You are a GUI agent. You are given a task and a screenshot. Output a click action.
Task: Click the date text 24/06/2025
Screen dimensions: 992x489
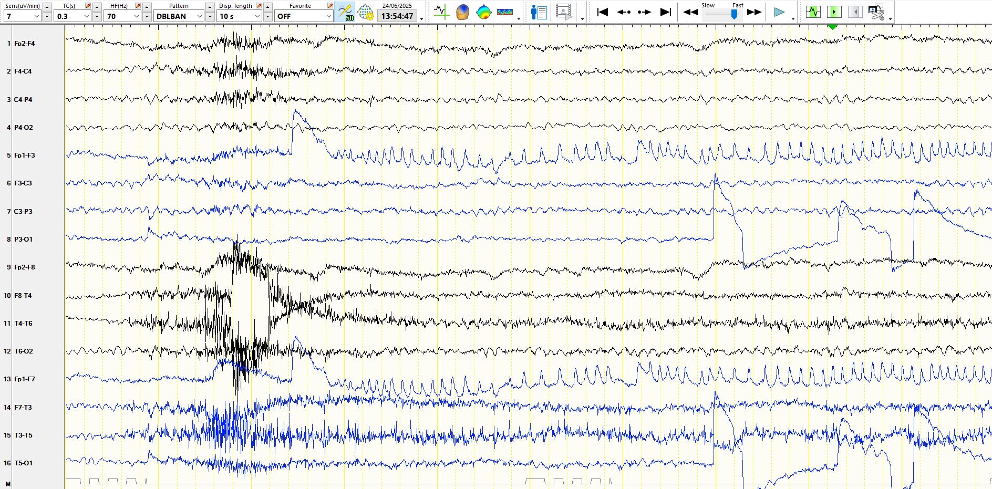[x=397, y=6]
